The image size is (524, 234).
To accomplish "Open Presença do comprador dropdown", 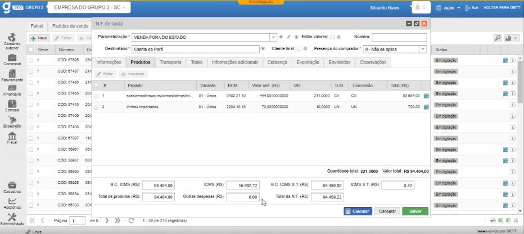I will click(423, 49).
